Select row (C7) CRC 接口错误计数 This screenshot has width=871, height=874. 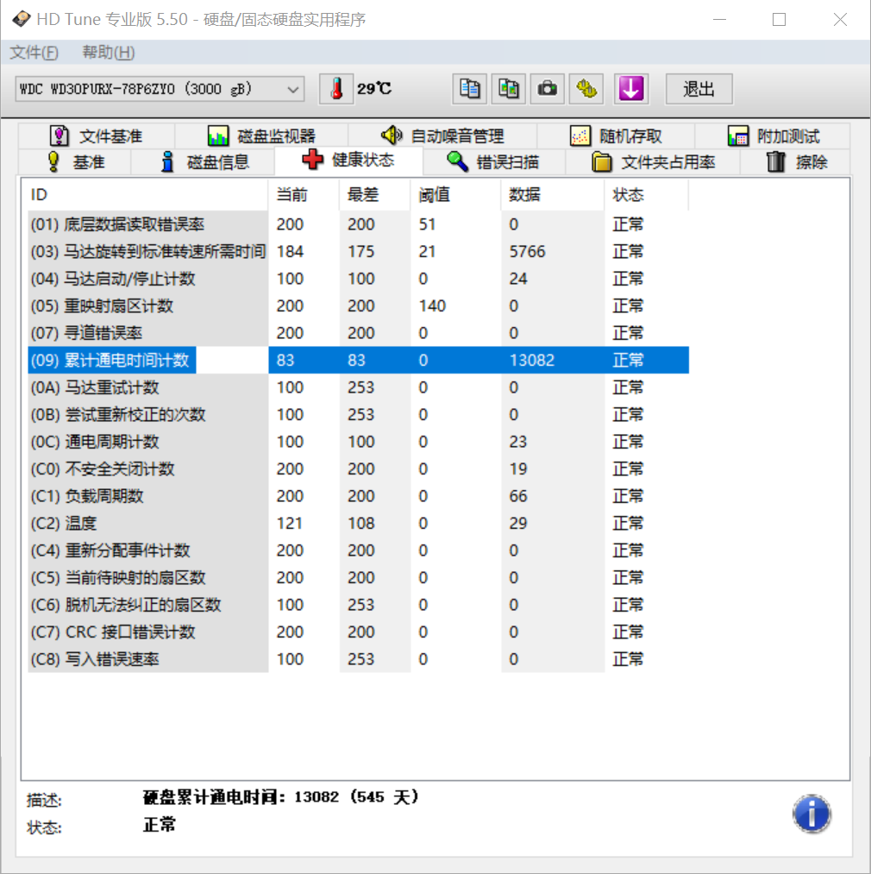359,632
